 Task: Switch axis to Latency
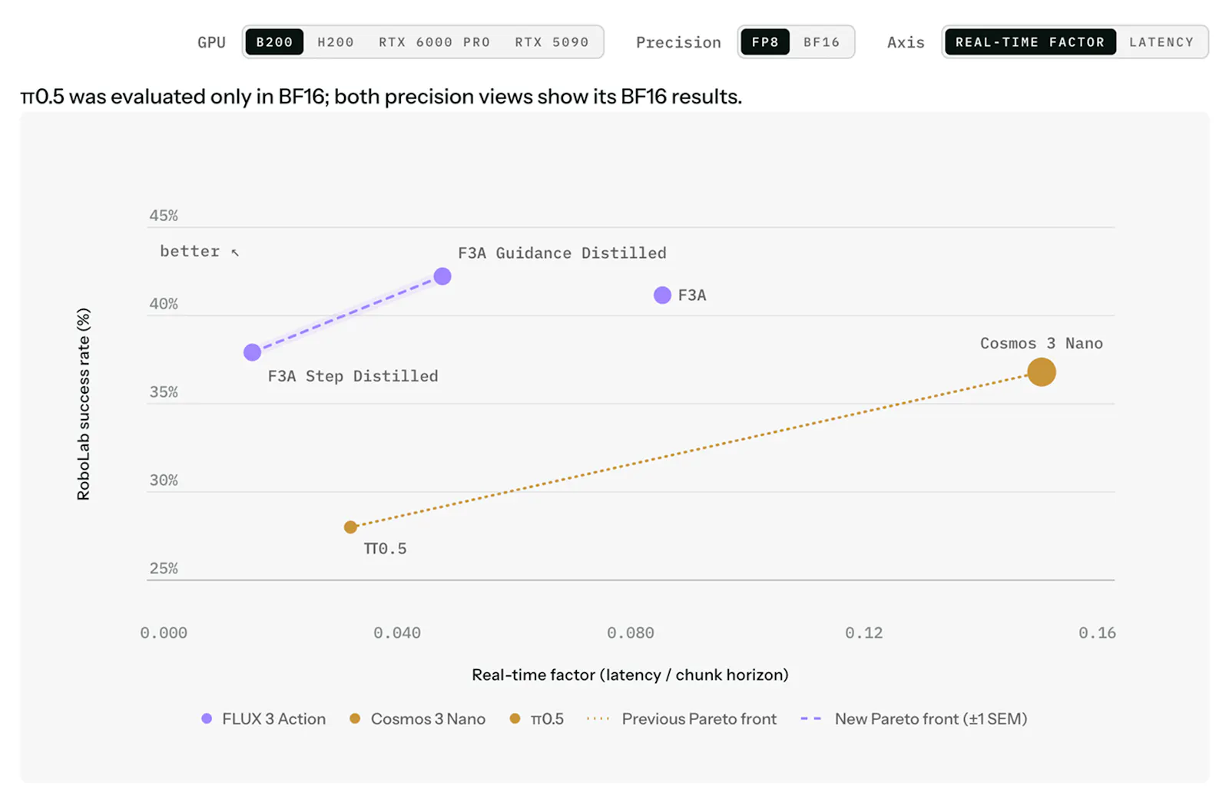[1161, 42]
